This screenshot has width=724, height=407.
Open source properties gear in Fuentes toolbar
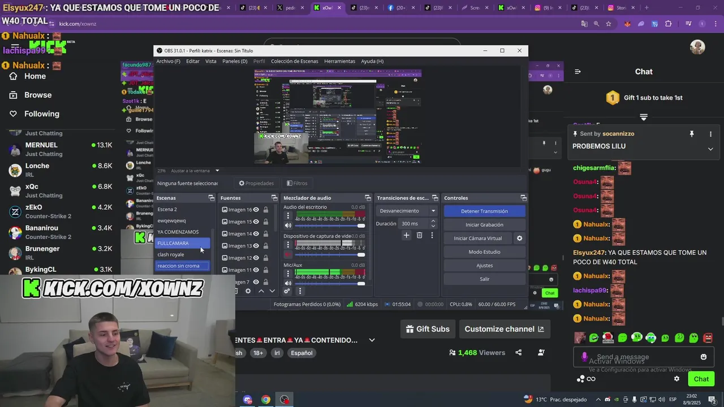[248, 291]
